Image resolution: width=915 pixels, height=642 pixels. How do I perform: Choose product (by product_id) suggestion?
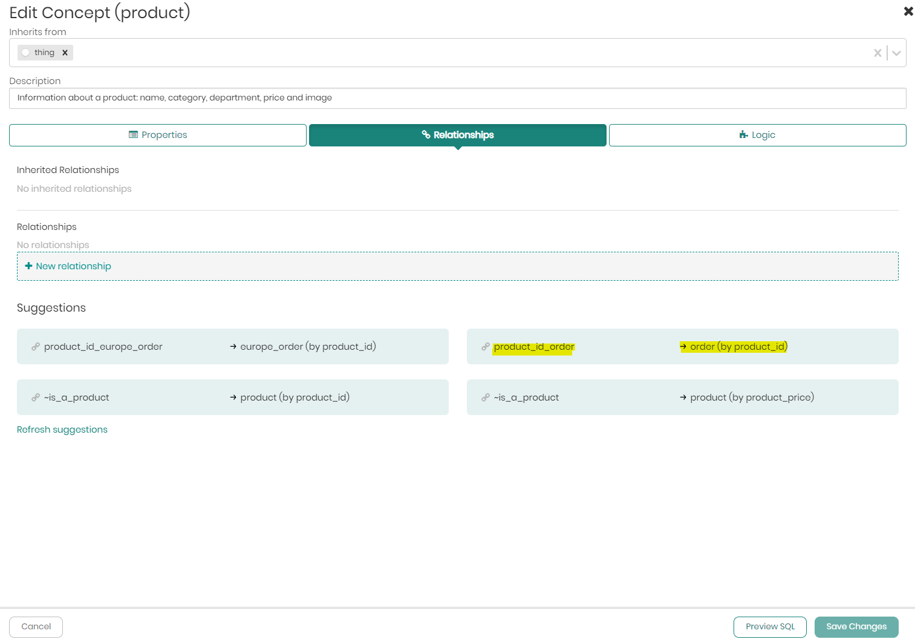[294, 398]
